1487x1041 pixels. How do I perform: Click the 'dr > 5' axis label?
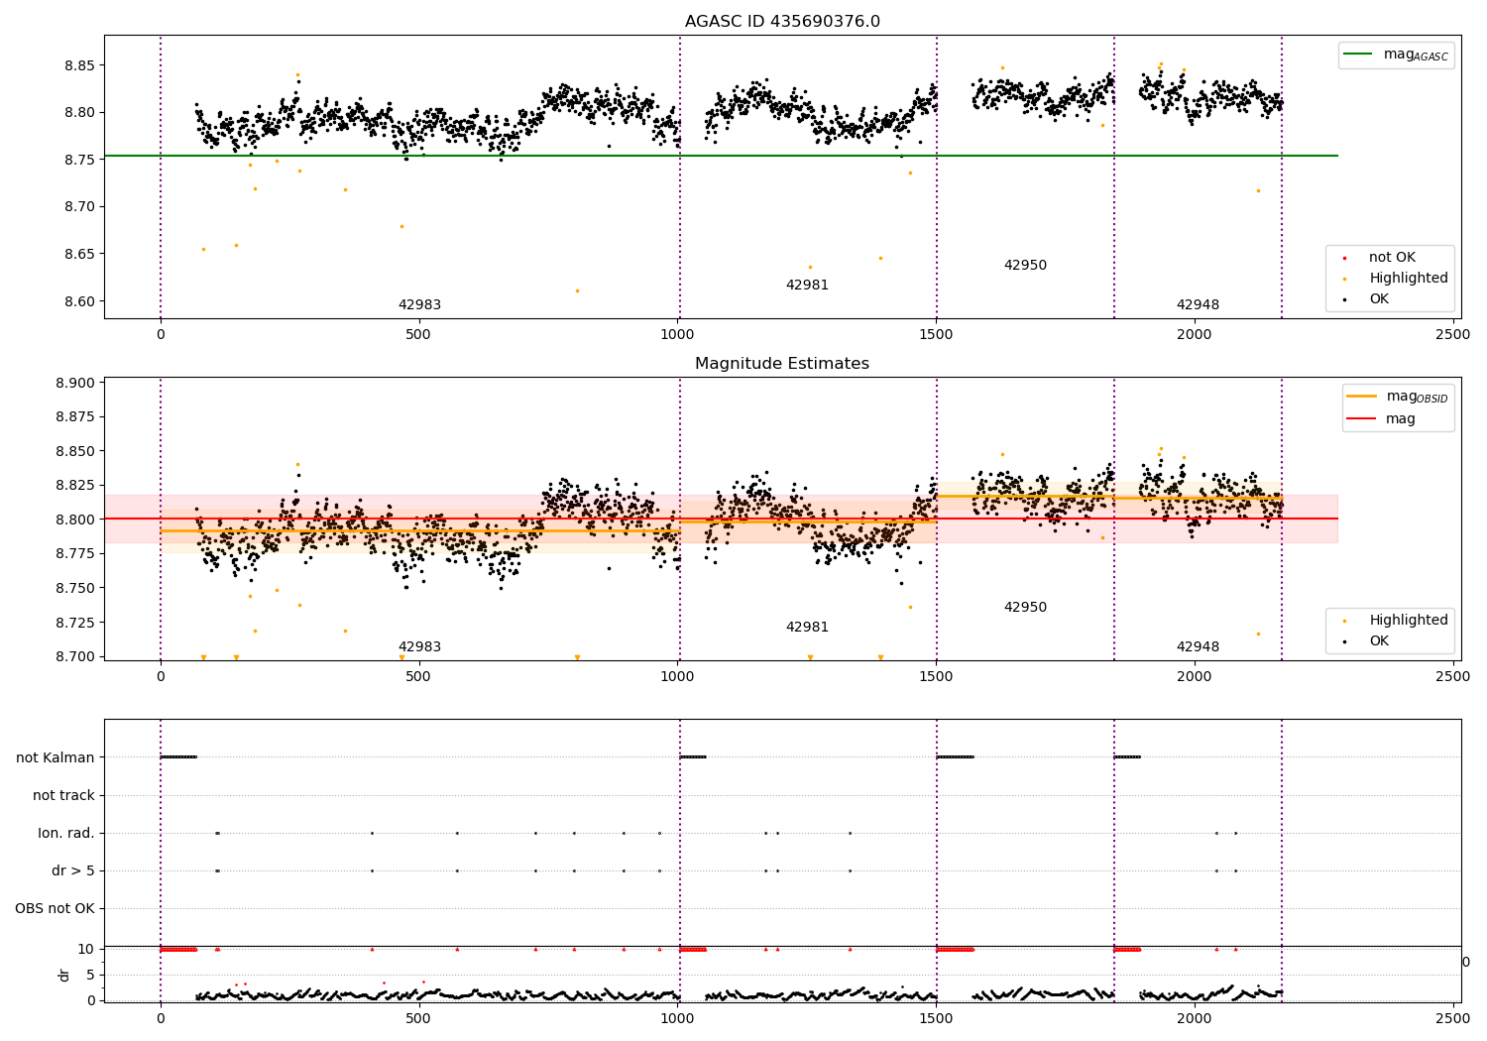[x=73, y=871]
